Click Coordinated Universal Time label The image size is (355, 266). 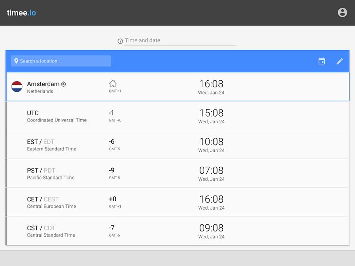click(x=57, y=120)
